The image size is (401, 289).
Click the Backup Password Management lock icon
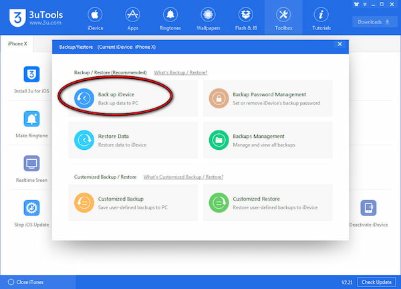click(219, 98)
